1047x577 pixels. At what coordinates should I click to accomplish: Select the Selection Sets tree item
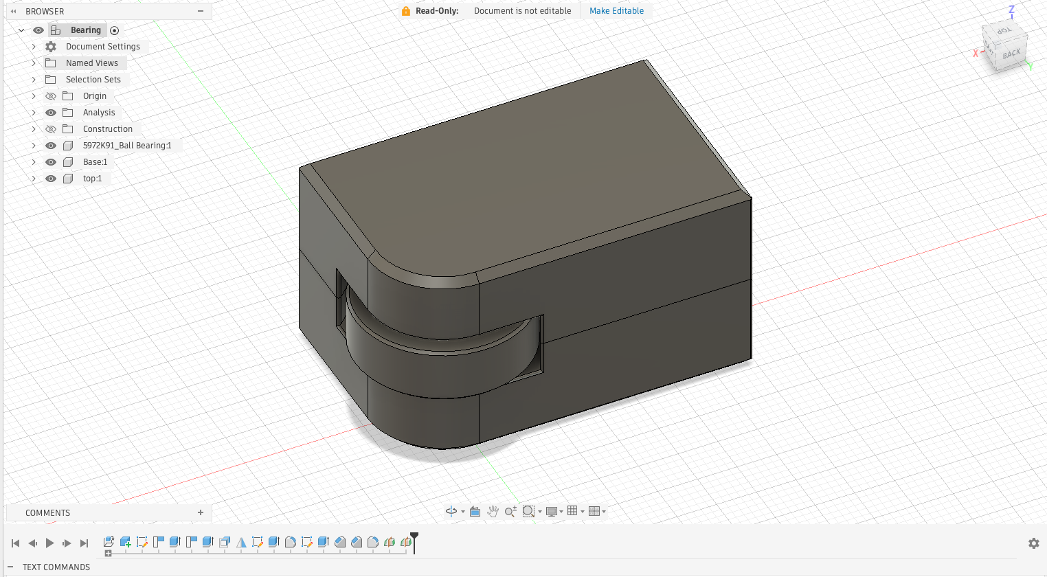click(93, 80)
